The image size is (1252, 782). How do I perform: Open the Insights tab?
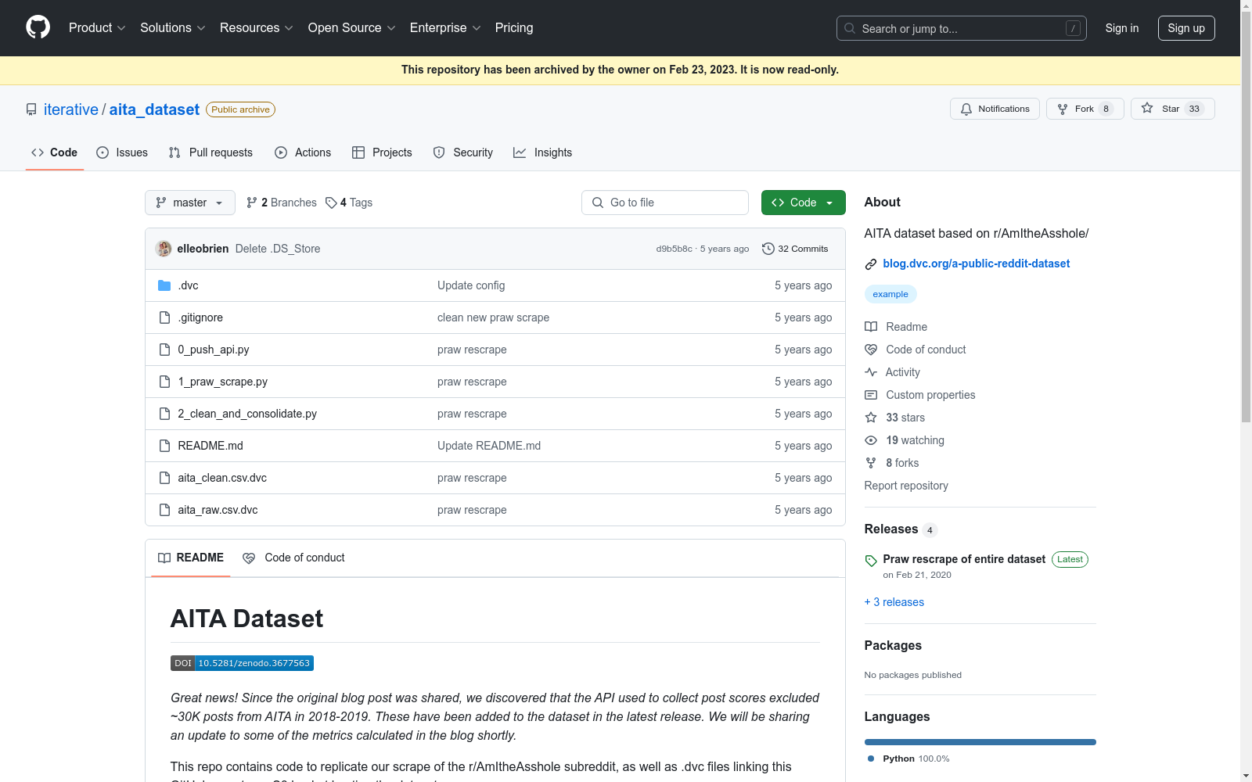click(x=543, y=152)
